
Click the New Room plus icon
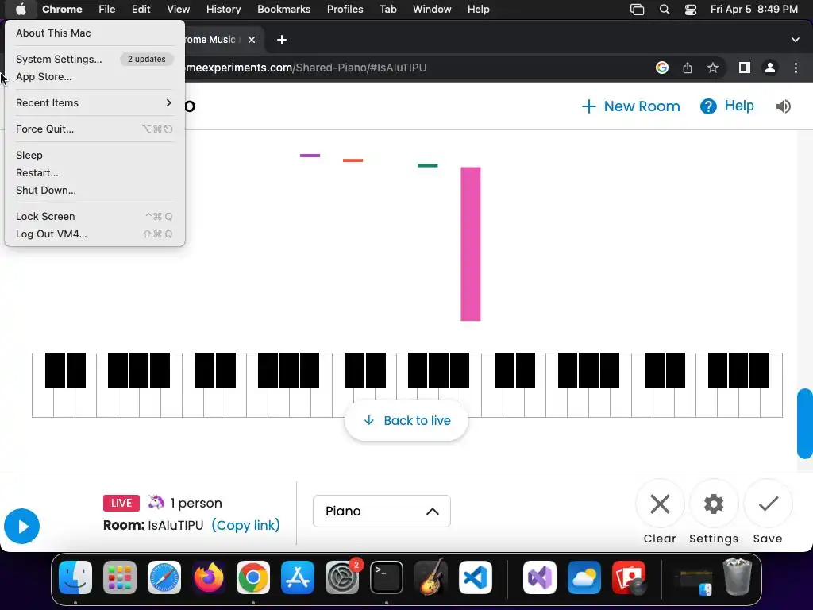pos(588,106)
